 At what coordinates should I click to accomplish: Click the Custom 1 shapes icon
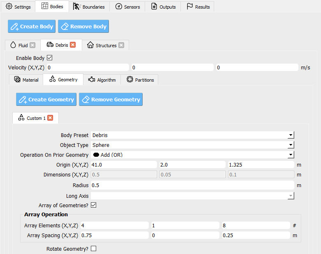coord(21,117)
